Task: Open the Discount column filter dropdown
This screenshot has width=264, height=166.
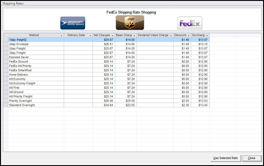Action: tap(188, 36)
